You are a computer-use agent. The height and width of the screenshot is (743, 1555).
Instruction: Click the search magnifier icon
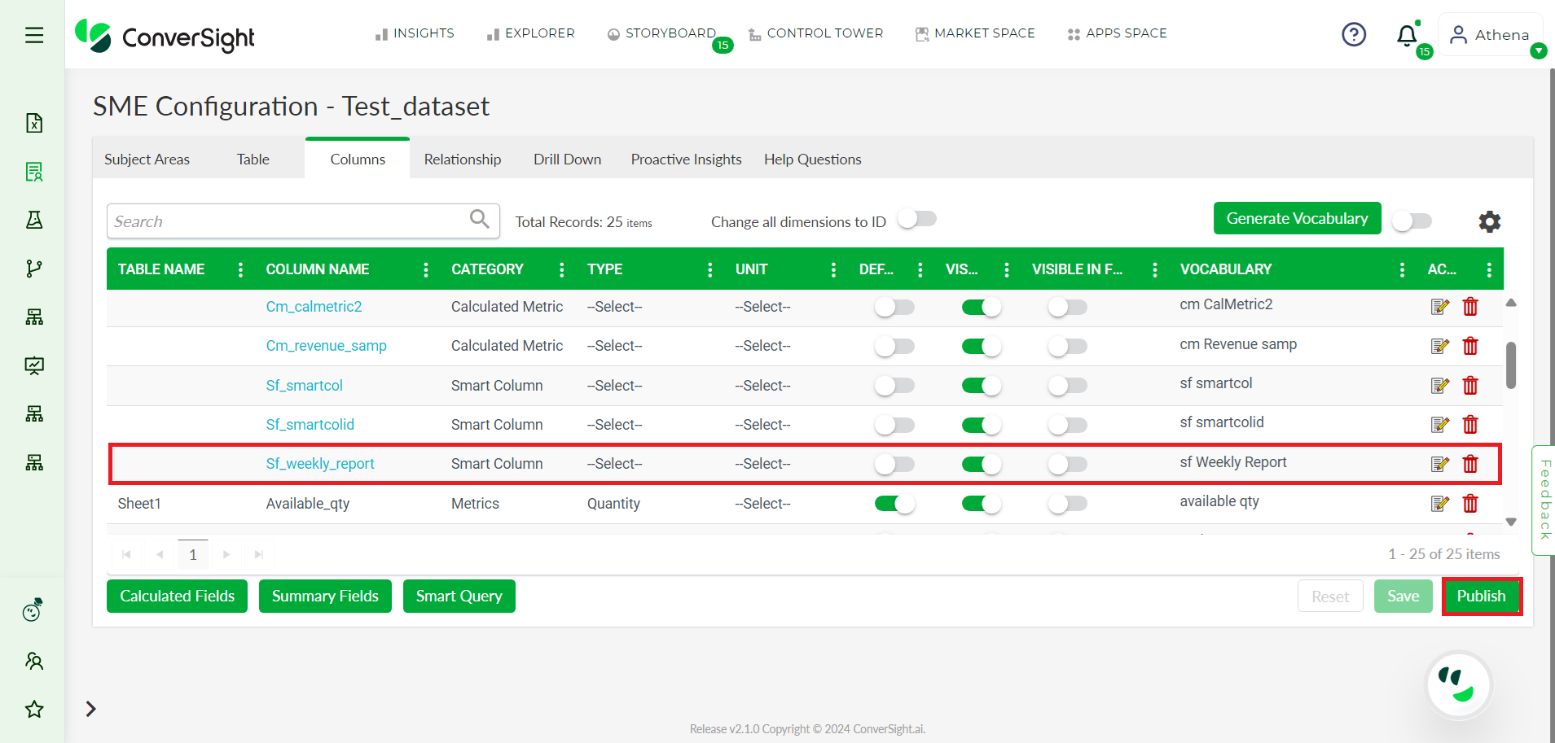tap(480, 219)
